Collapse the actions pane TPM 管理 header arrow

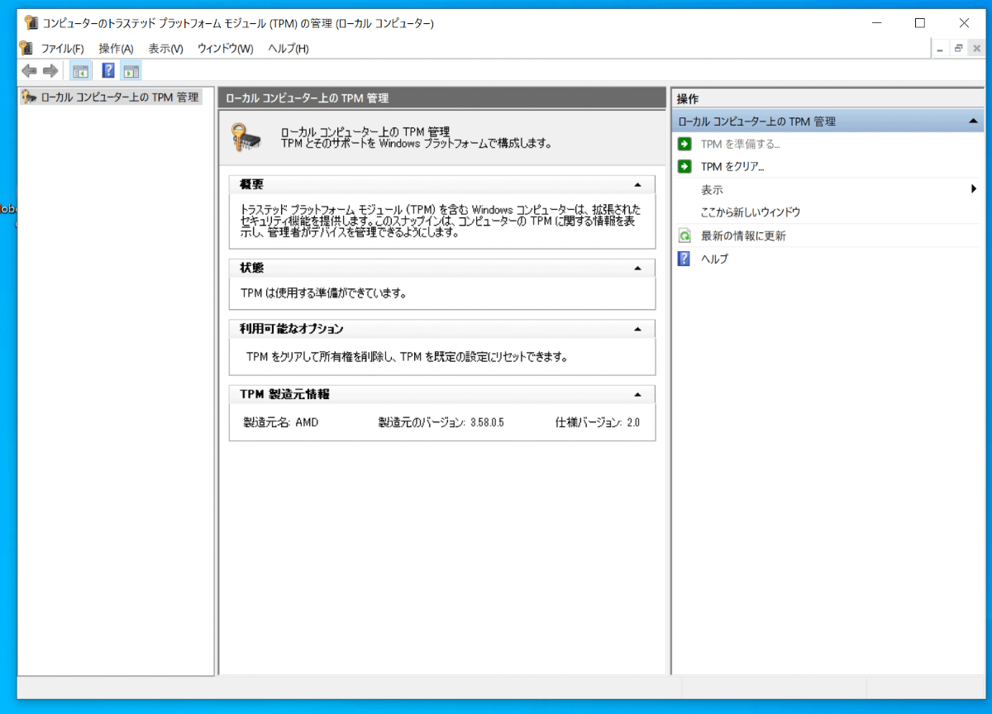pos(973,121)
